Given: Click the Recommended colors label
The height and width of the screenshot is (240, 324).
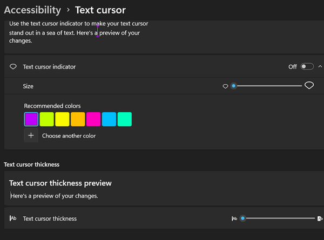Looking at the screenshot, I should [x=52, y=106].
